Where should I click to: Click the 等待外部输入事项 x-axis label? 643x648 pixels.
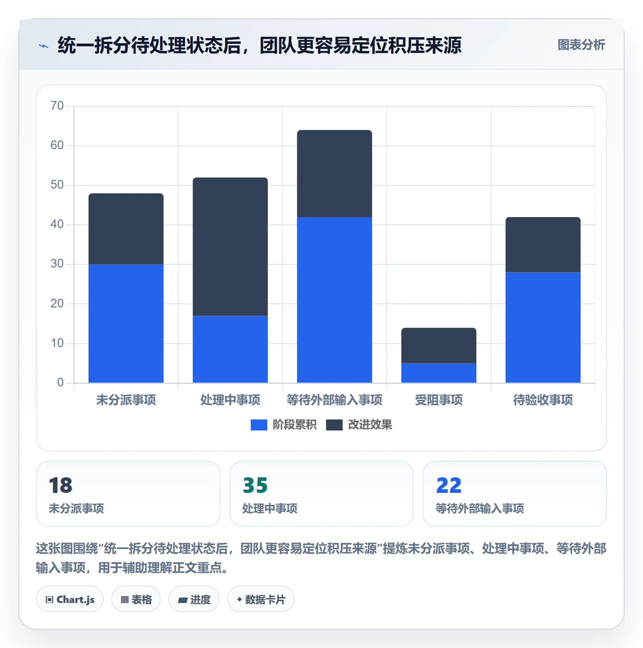point(334,400)
